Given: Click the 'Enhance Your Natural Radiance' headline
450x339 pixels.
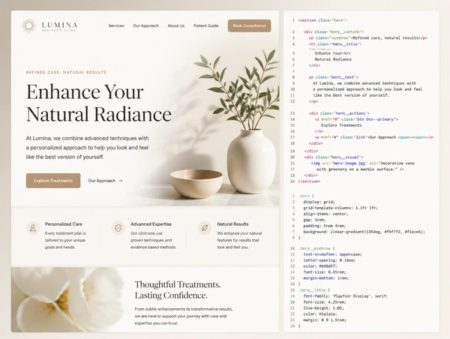Looking at the screenshot, I should [99, 103].
